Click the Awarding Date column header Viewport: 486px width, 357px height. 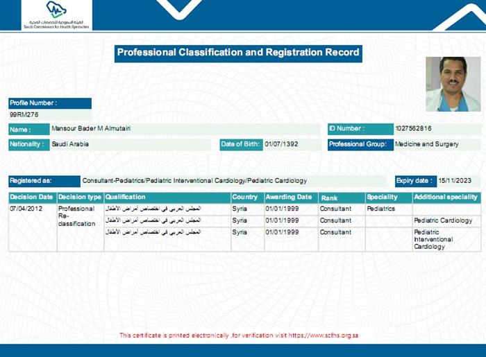(x=289, y=198)
